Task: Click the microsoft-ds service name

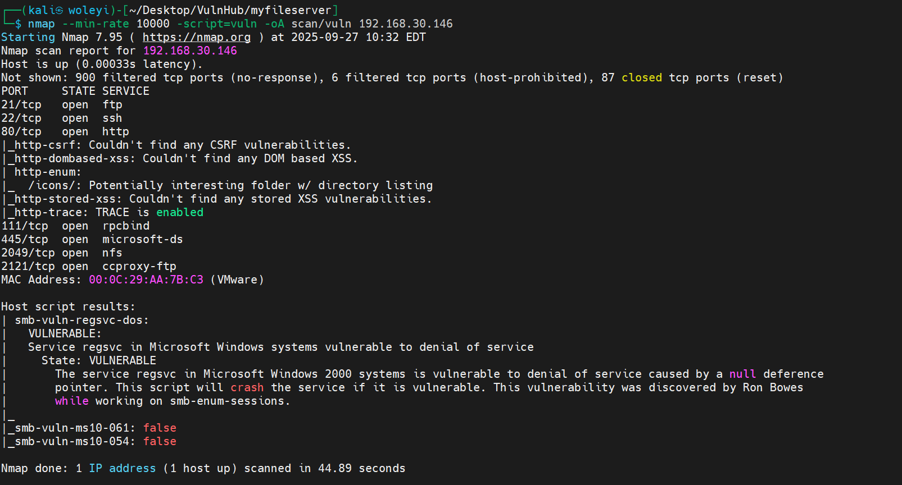Action: click(x=143, y=239)
